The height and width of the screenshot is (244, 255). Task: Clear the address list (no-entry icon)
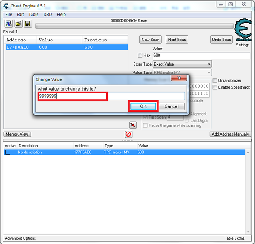coord(128,134)
